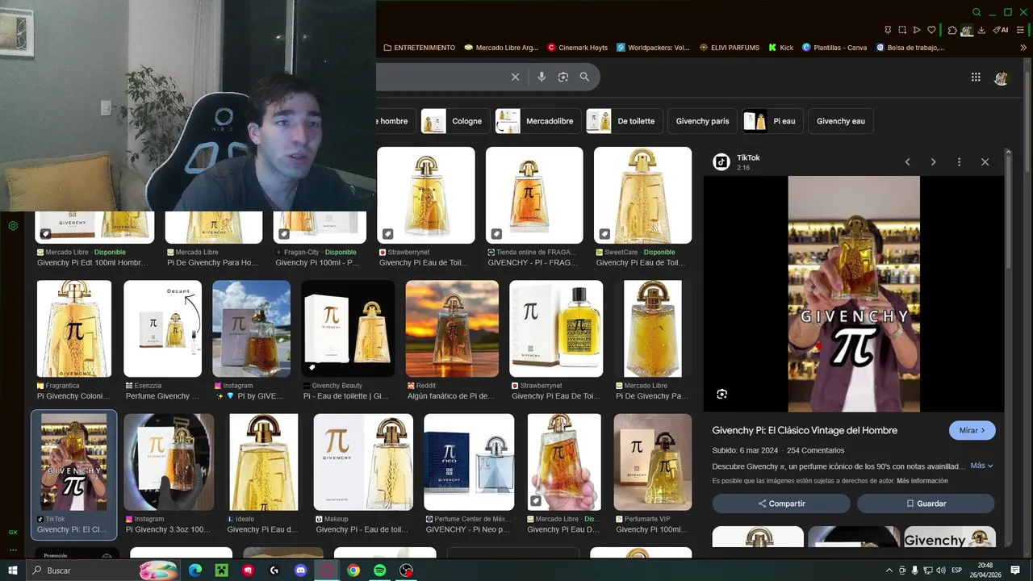Screen dimensions: 1033x581
Task: Search inside image with the Lens icon
Action: [721, 394]
